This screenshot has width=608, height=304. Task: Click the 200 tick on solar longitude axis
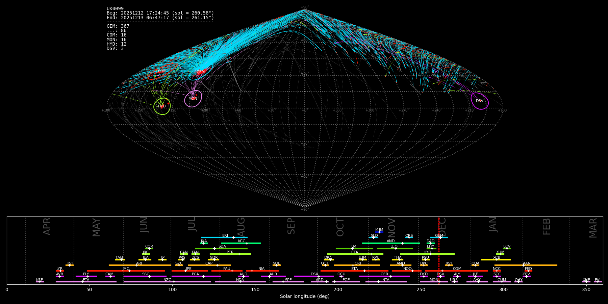(x=338, y=289)
